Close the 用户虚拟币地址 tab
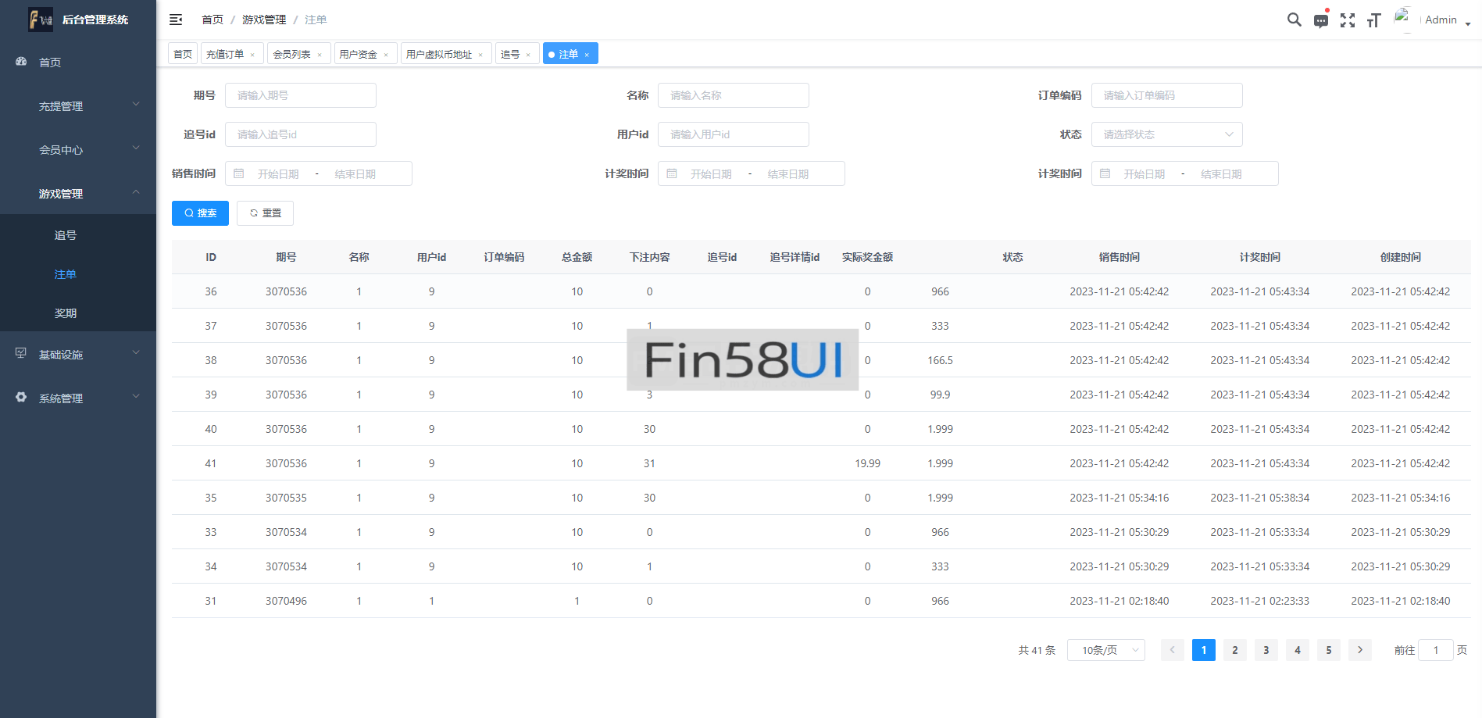The width and height of the screenshot is (1482, 718). click(480, 55)
